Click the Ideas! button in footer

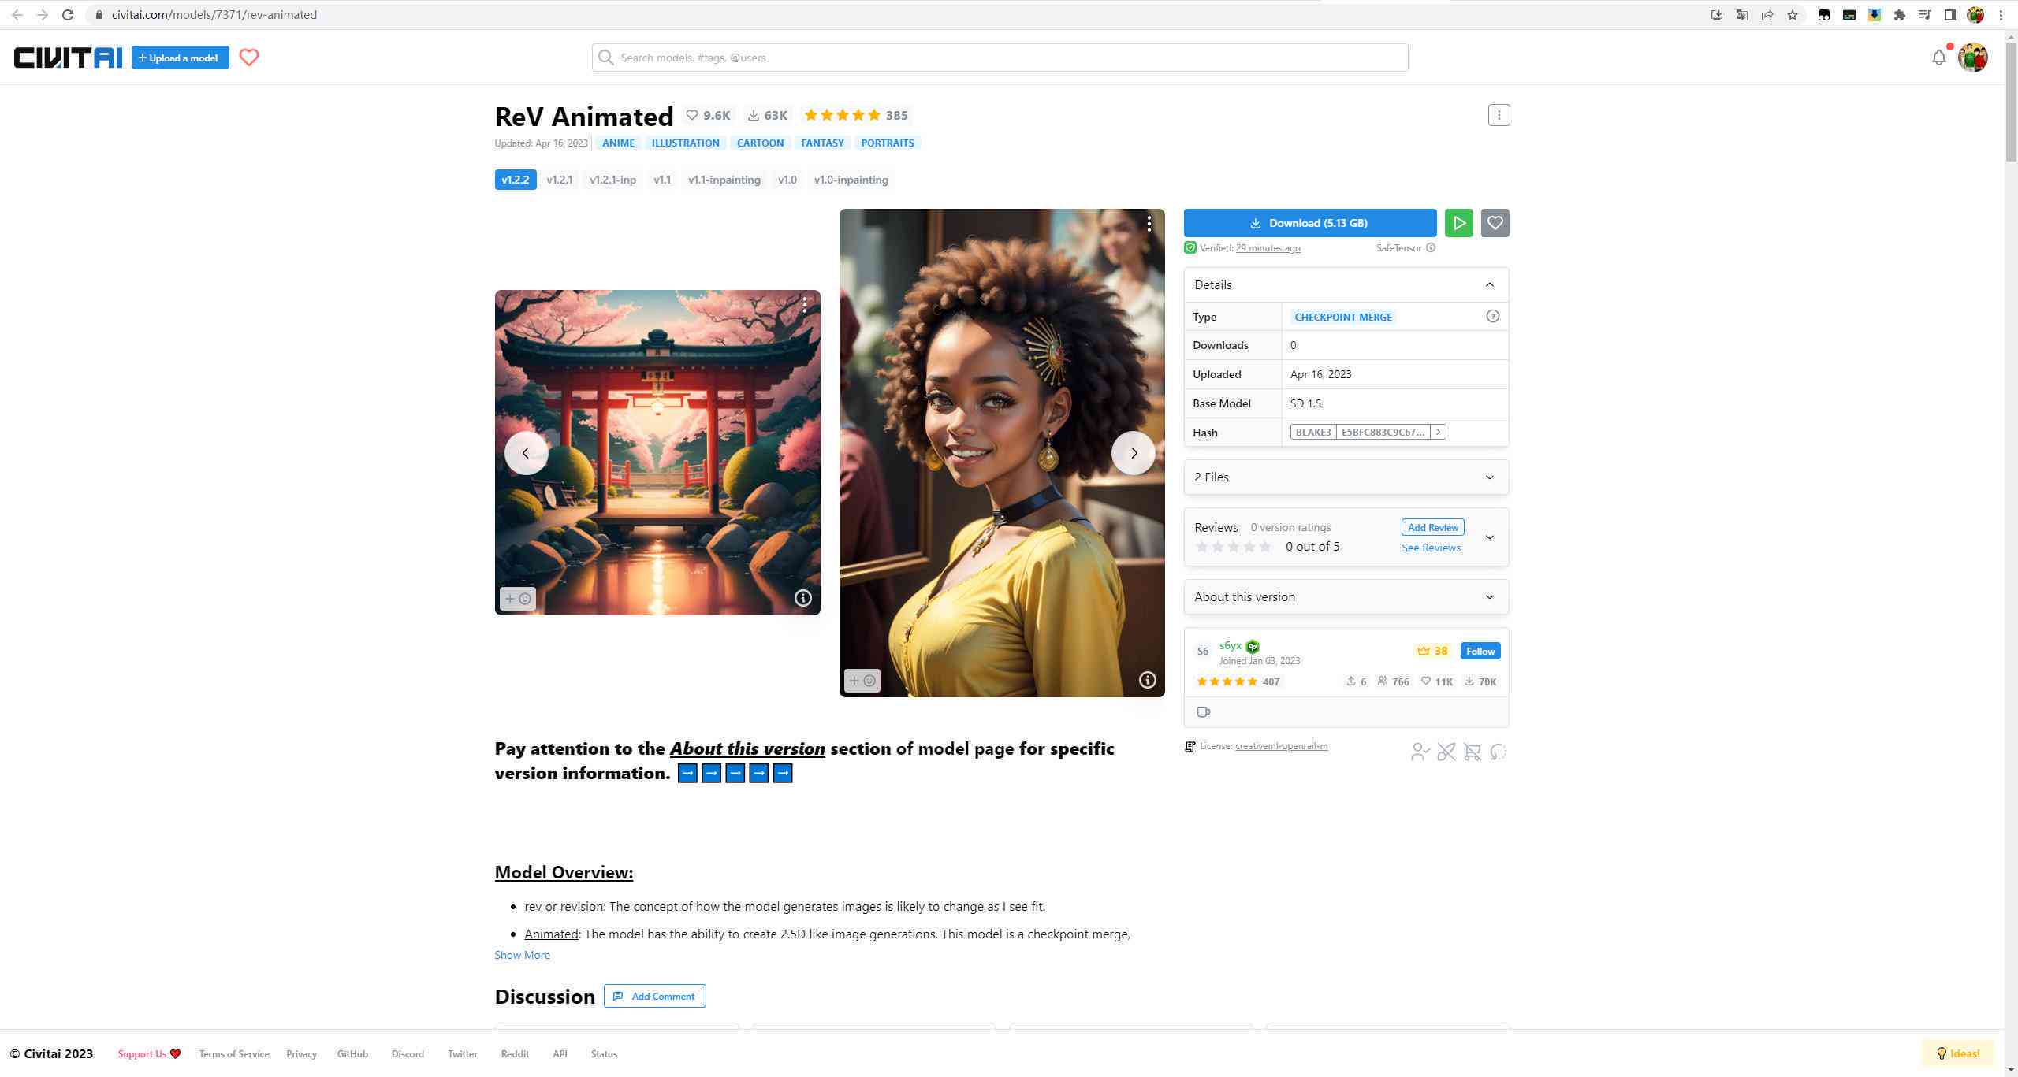1958,1053
